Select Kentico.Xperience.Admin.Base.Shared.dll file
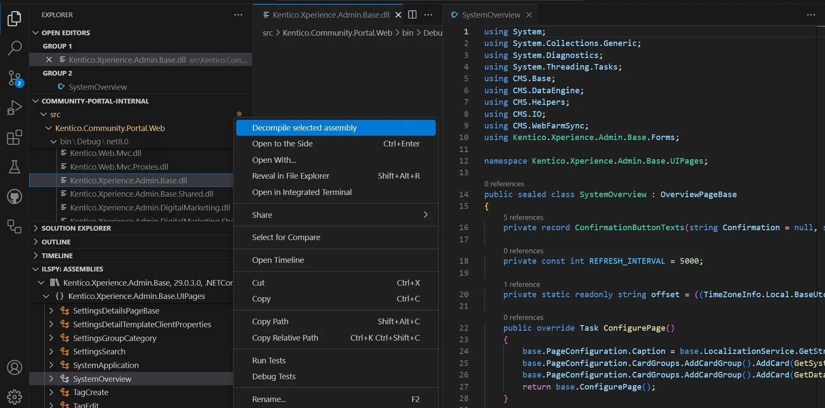 coord(142,194)
